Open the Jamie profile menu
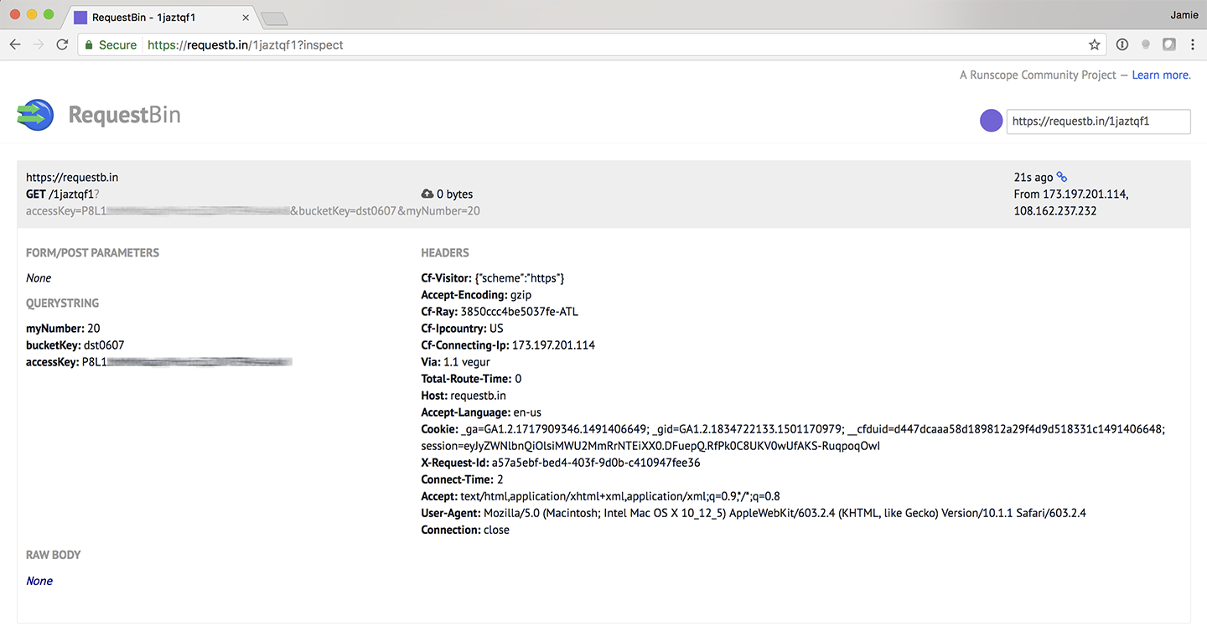 pos(1184,14)
